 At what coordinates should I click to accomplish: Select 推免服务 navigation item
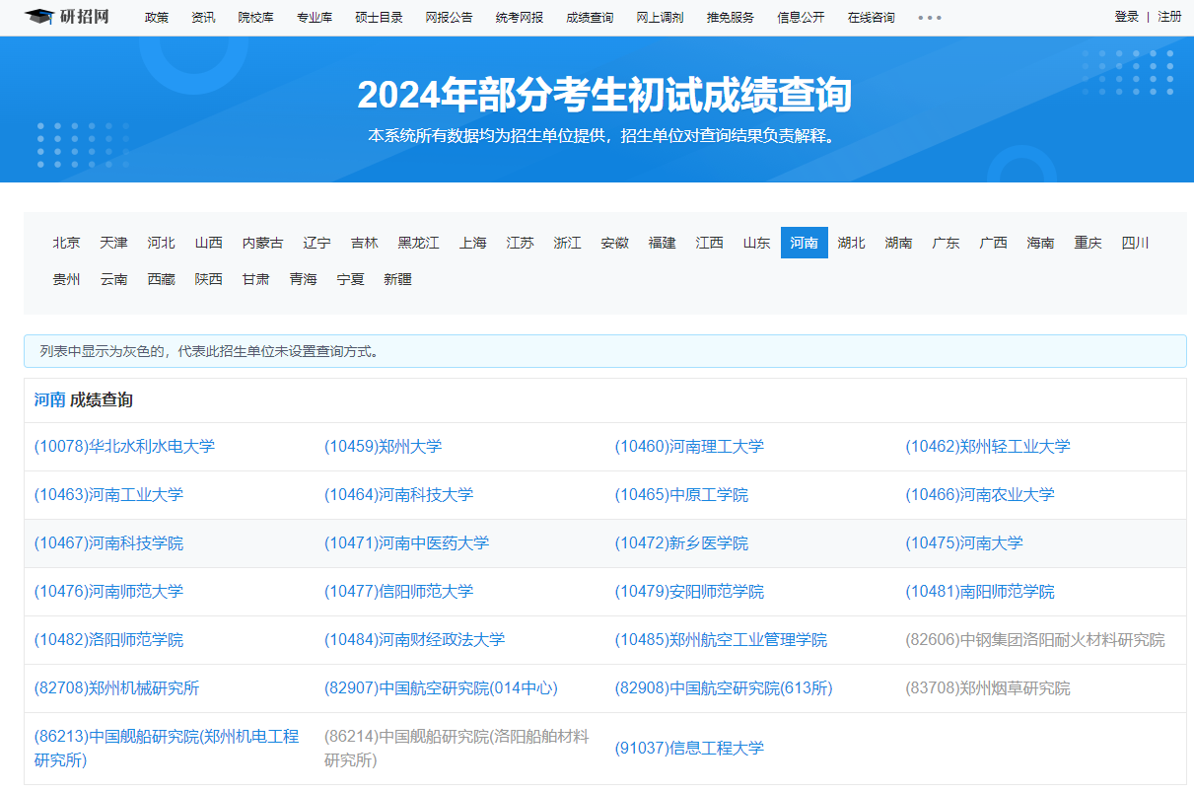point(731,18)
